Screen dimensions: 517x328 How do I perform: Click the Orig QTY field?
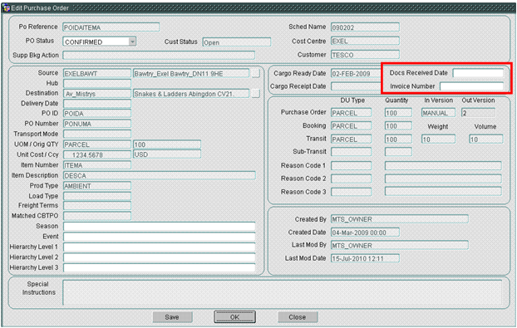(167, 144)
